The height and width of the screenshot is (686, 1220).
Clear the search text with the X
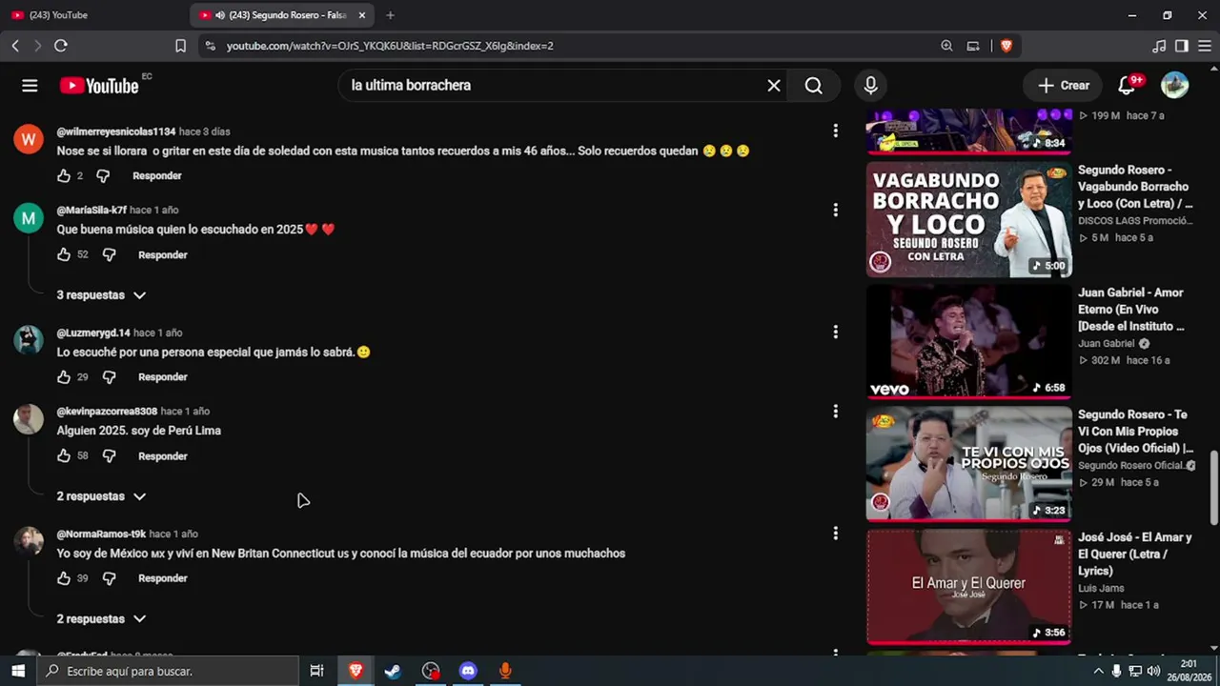(774, 86)
